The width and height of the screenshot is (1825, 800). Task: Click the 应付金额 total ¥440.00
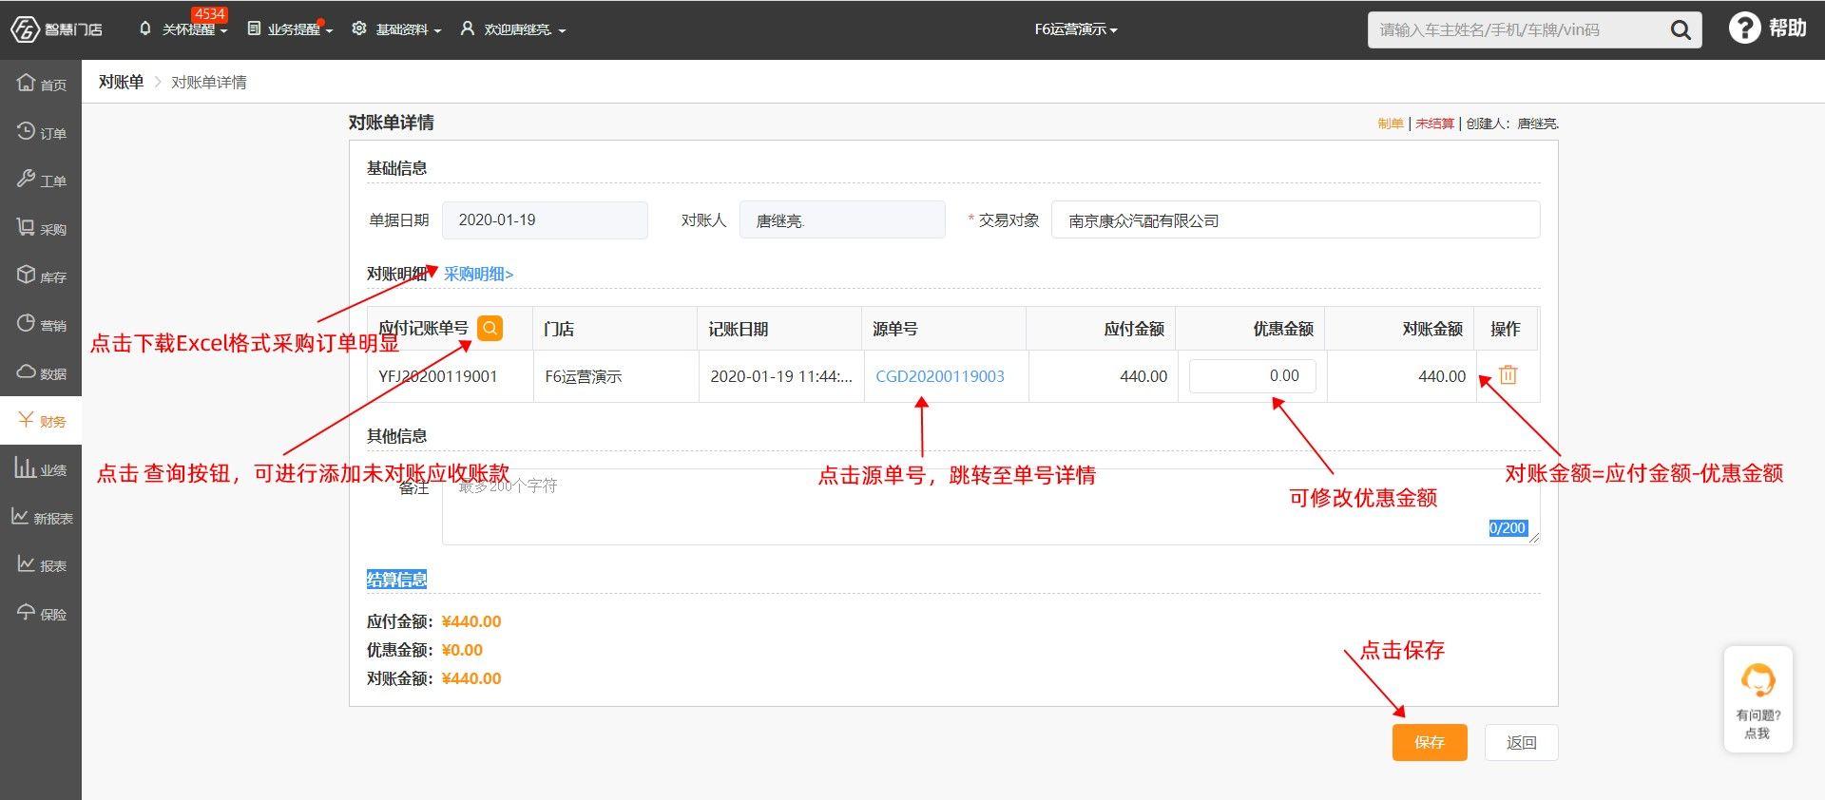471,621
